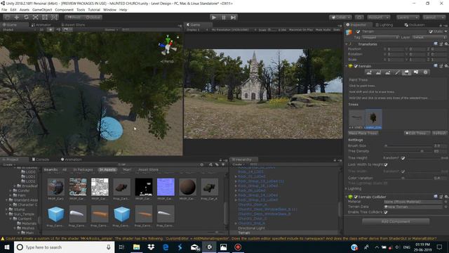This screenshot has height=253, width=449.
Task: Disable the Terrain Collider component checkbox
Action: point(356,197)
